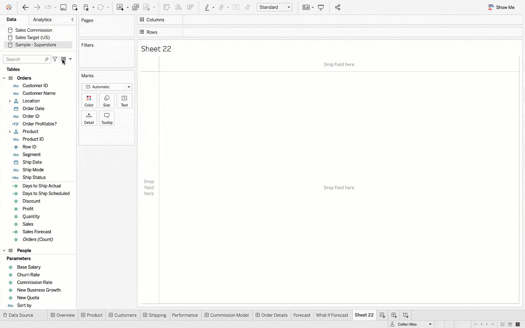
Task: Click New Dashboard button beside sheet tabs
Action: (x=394, y=315)
